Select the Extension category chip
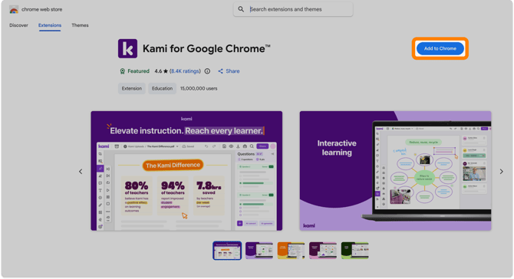The height and width of the screenshot is (279, 514). (x=132, y=88)
